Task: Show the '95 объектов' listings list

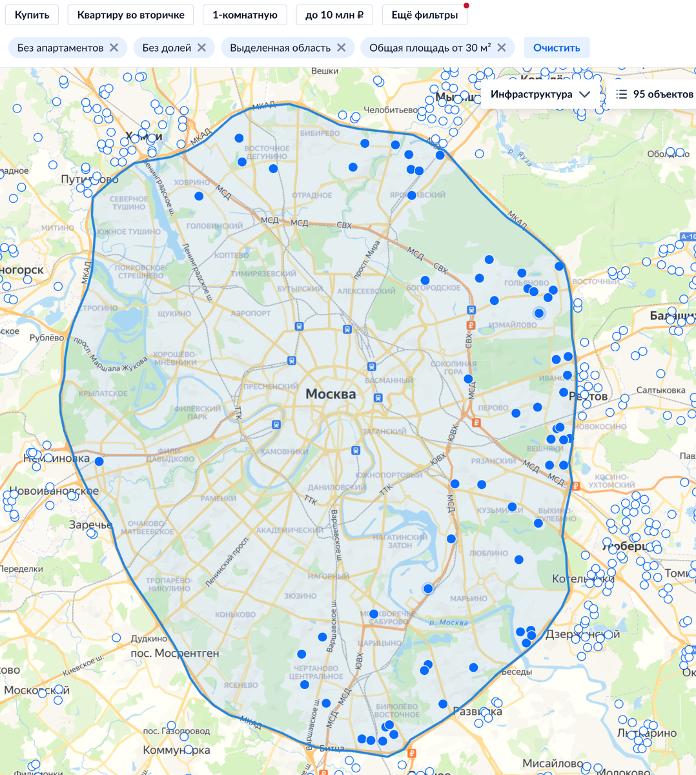Action: click(x=654, y=94)
